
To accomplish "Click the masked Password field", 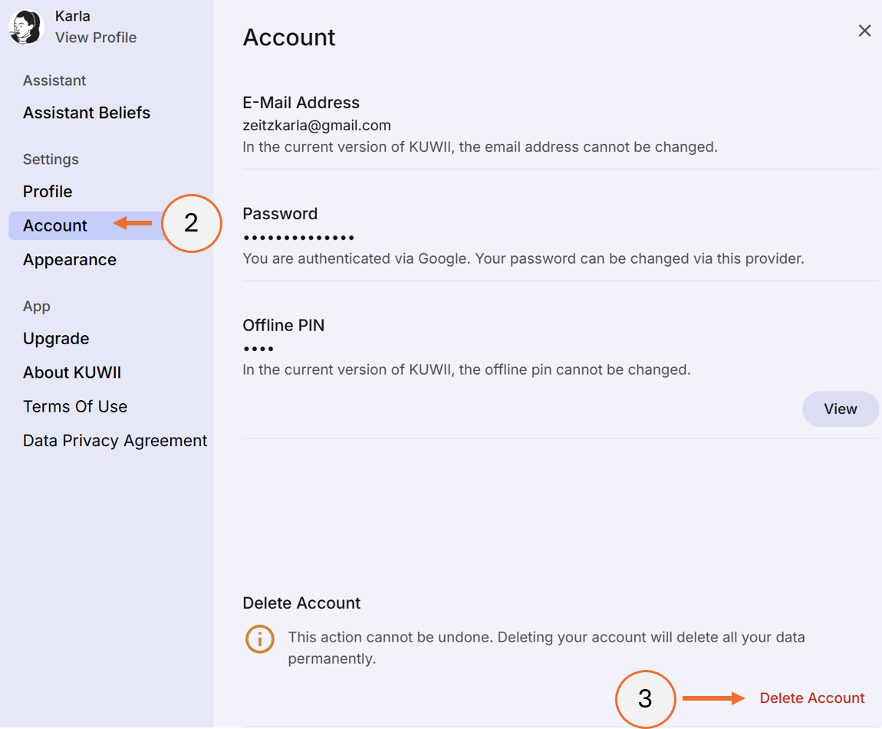I will 298,236.
